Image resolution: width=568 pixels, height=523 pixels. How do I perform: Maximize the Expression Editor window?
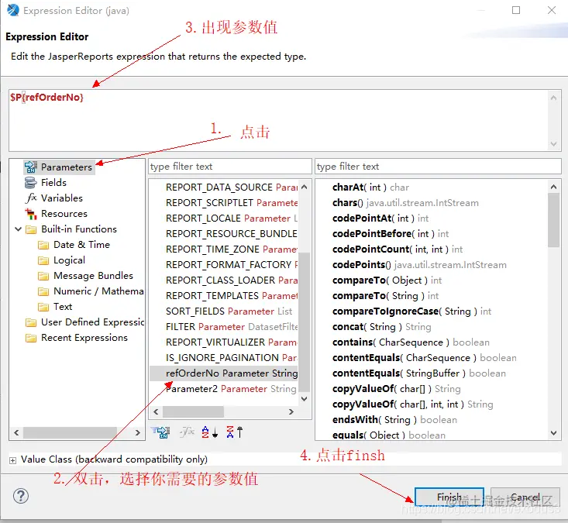point(516,10)
